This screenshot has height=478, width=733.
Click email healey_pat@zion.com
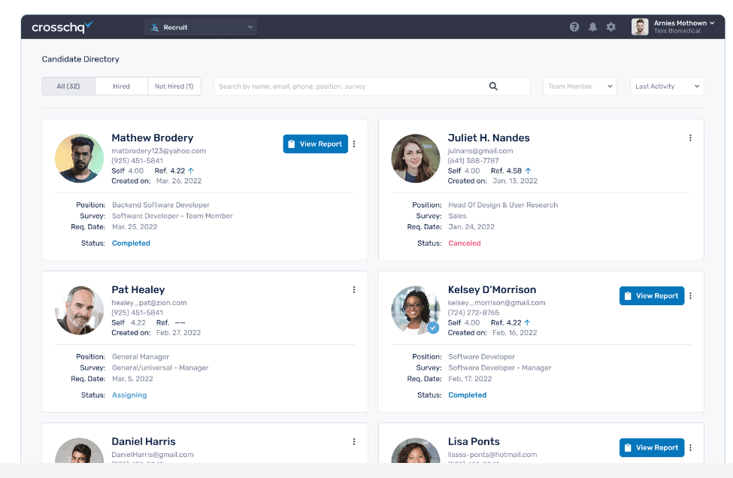click(x=149, y=303)
